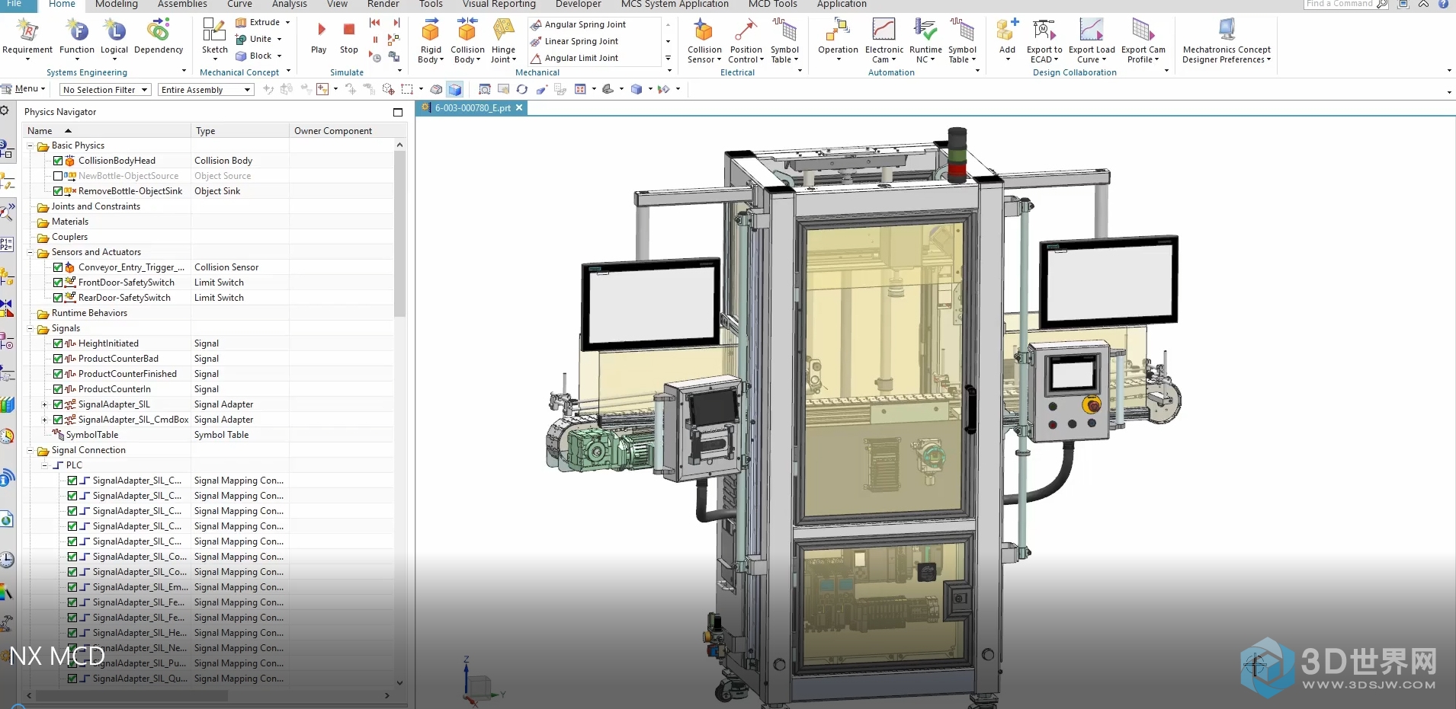Expand the SignalAdapter_SIL_CmdBox node

click(44, 420)
